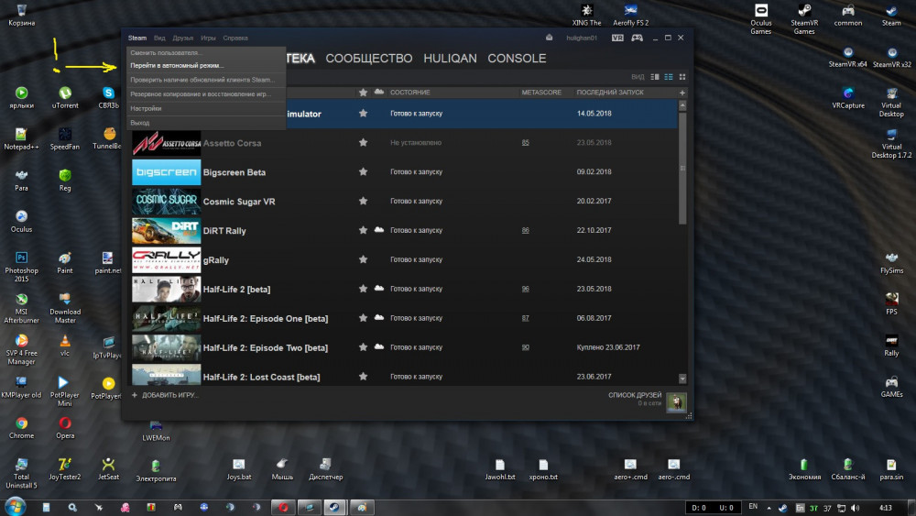Open SteamVR Games desktop folder

(804, 18)
